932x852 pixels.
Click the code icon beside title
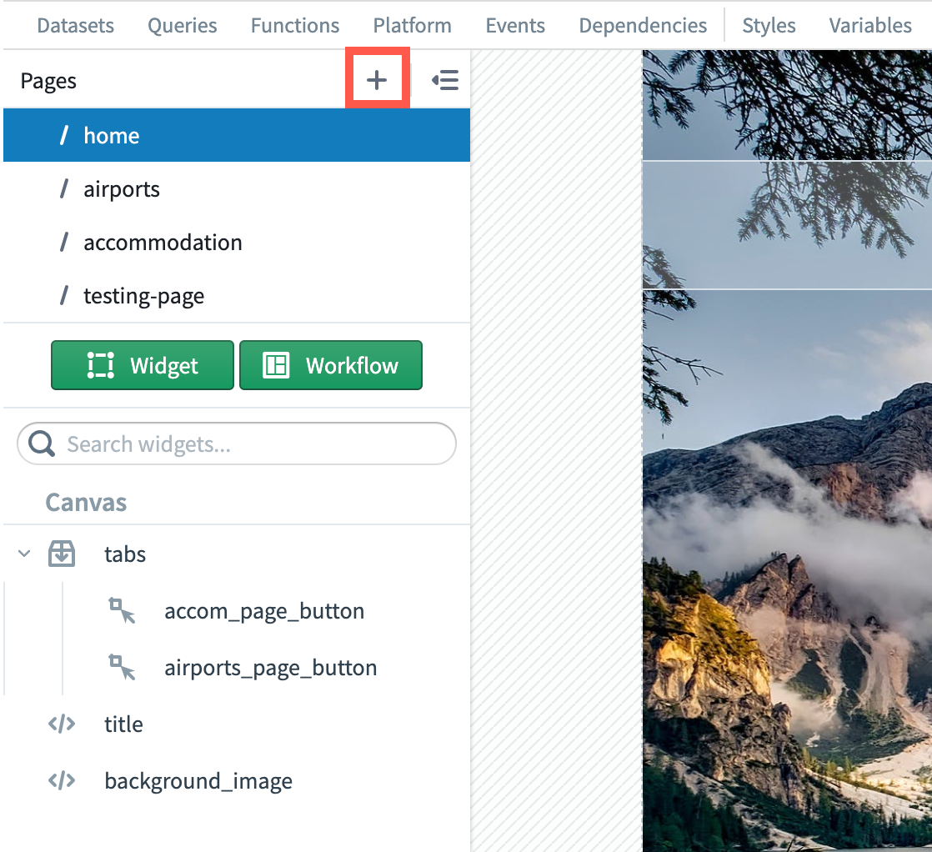(x=62, y=724)
